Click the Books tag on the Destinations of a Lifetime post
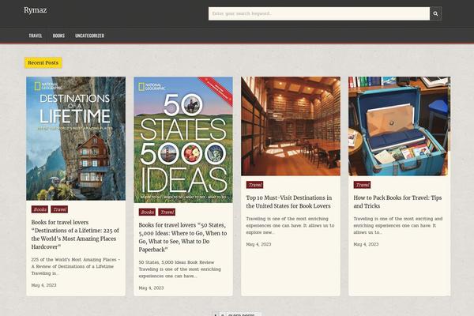The image size is (474, 316). coord(39,209)
